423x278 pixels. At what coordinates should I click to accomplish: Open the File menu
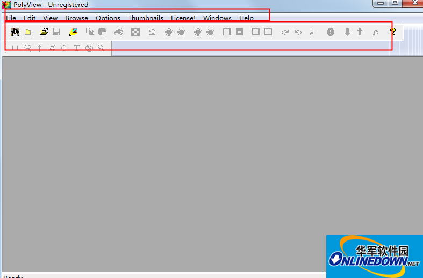(11, 18)
